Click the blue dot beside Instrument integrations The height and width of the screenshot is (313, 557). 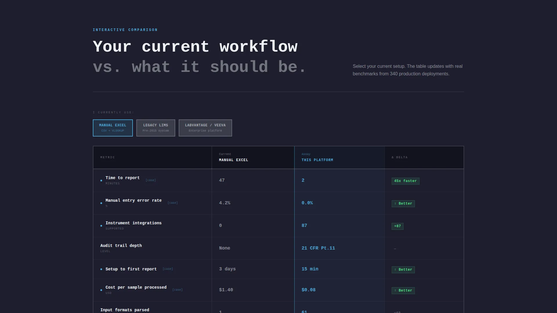click(x=101, y=226)
